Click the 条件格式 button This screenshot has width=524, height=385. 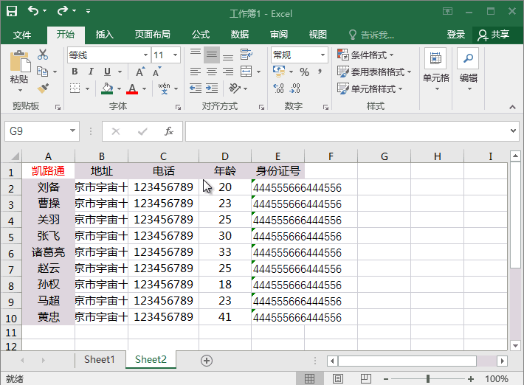pos(366,55)
